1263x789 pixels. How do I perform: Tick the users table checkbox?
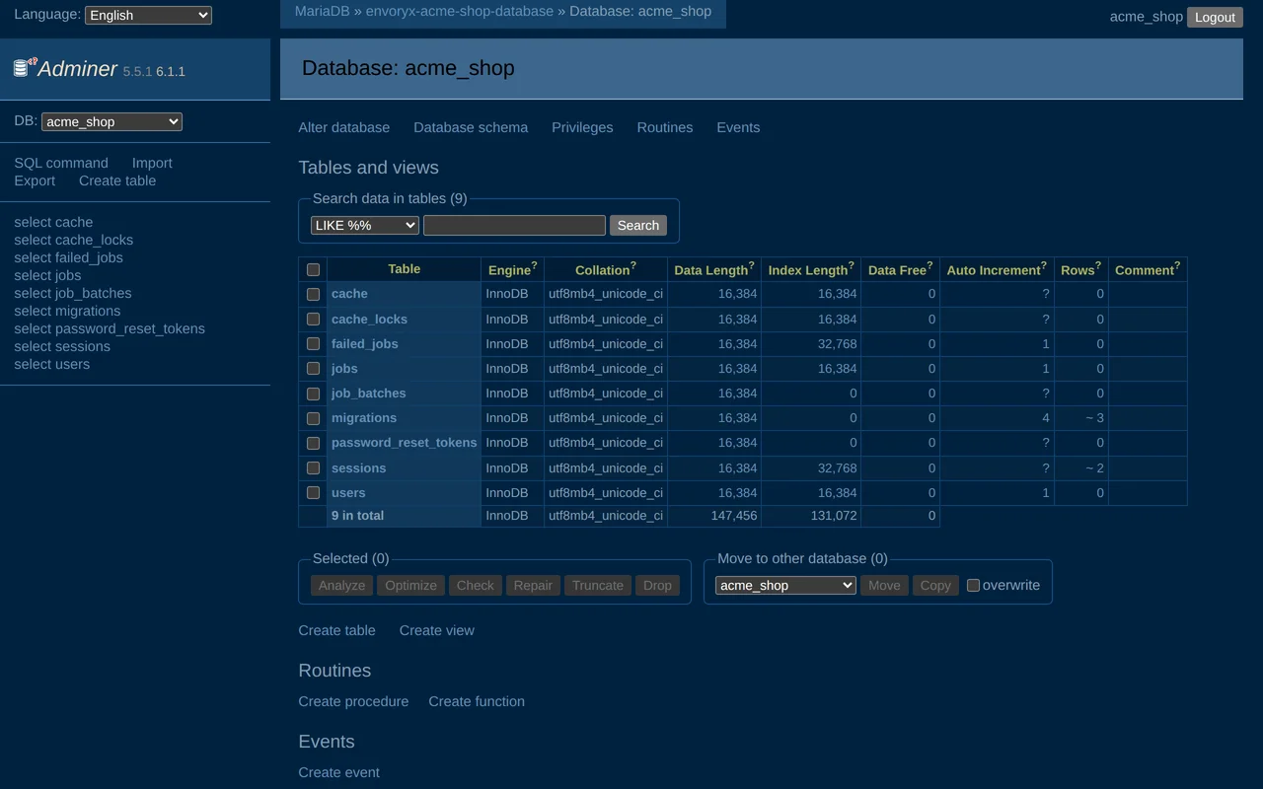313,493
